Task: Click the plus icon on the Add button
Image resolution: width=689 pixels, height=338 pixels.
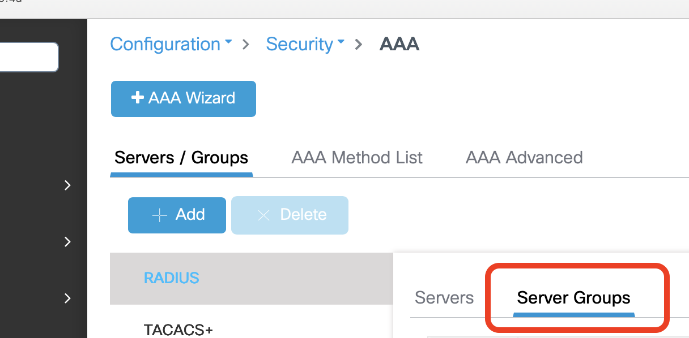Action: 160,215
